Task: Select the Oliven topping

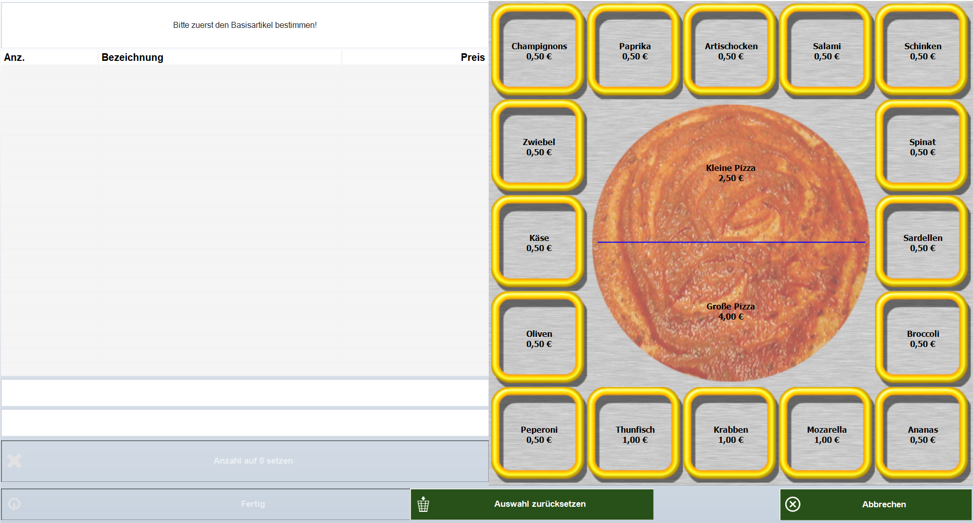Action: tap(539, 338)
